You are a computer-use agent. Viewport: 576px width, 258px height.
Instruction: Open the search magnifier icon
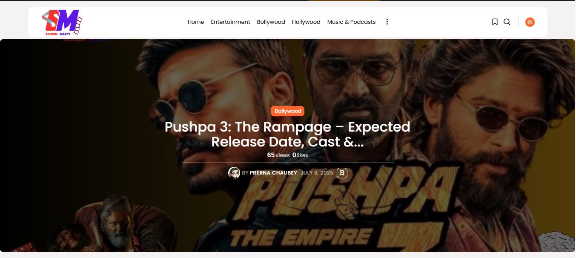pyautogui.click(x=507, y=22)
